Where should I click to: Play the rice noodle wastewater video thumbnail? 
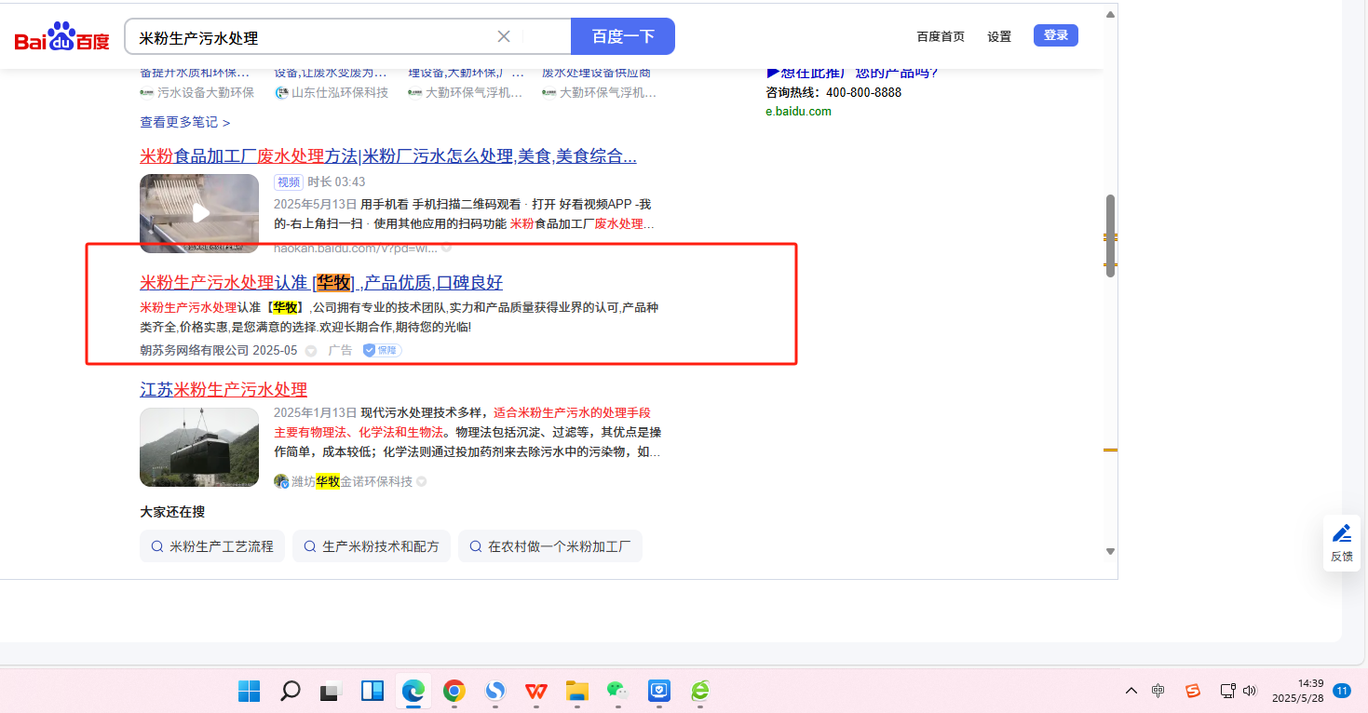pyautogui.click(x=199, y=213)
